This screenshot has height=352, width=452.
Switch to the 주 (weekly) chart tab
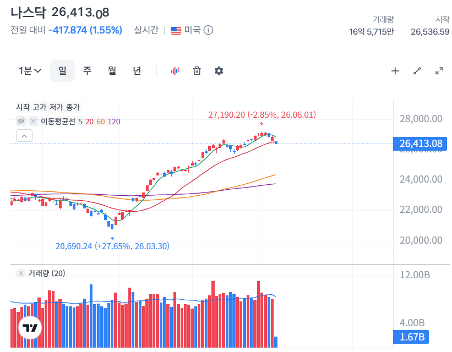click(87, 71)
